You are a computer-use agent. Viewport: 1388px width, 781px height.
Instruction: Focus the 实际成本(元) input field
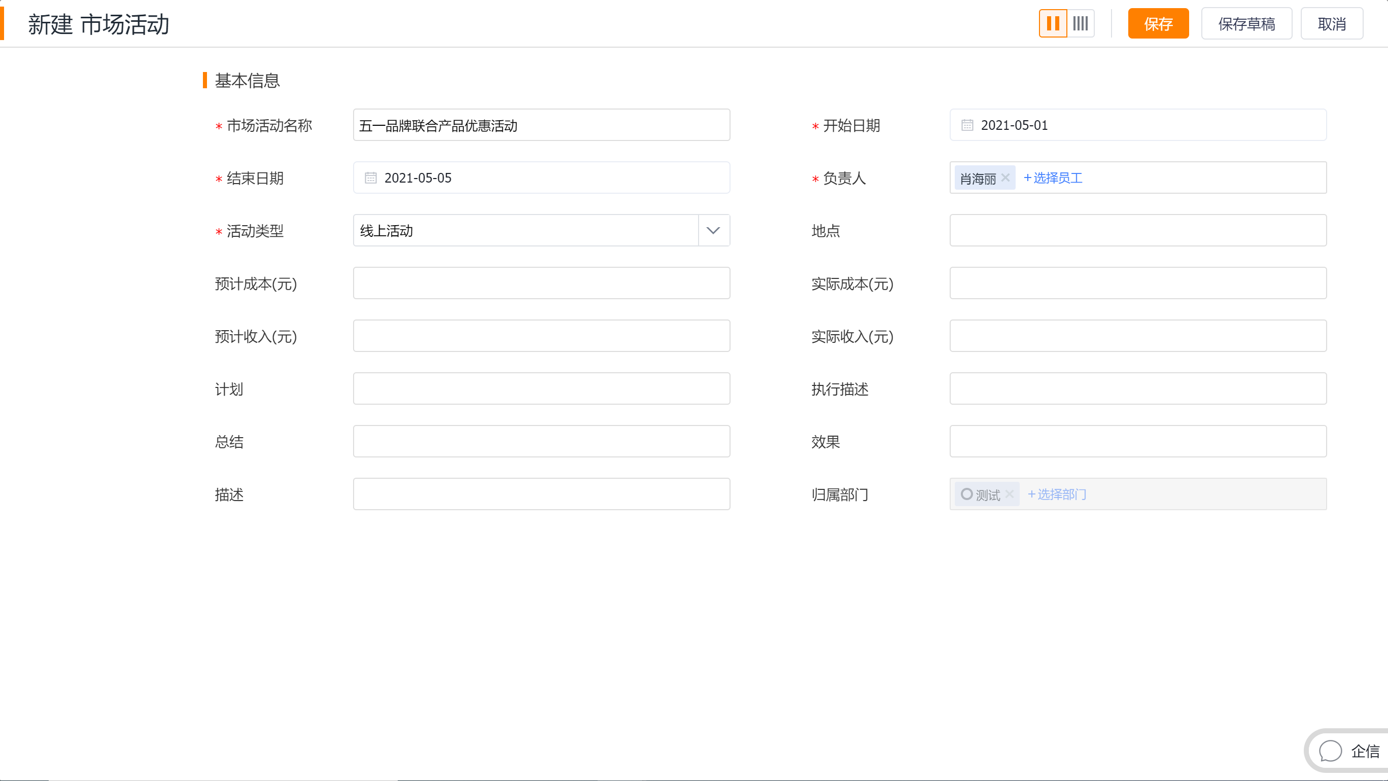[1138, 283]
